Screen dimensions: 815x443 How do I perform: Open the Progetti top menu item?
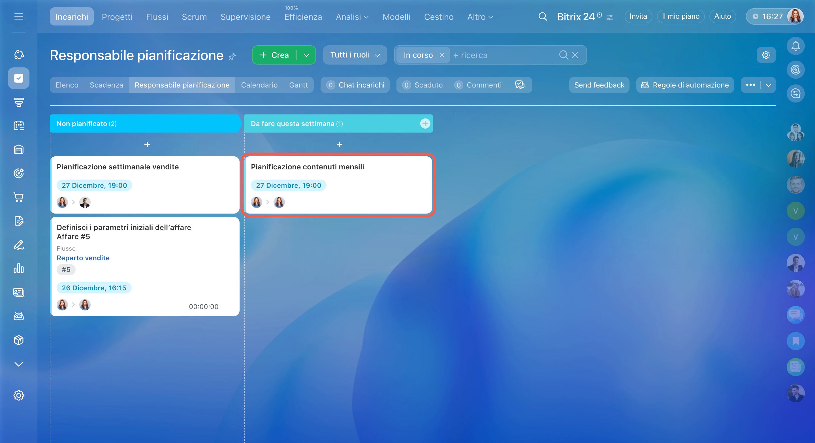point(117,17)
